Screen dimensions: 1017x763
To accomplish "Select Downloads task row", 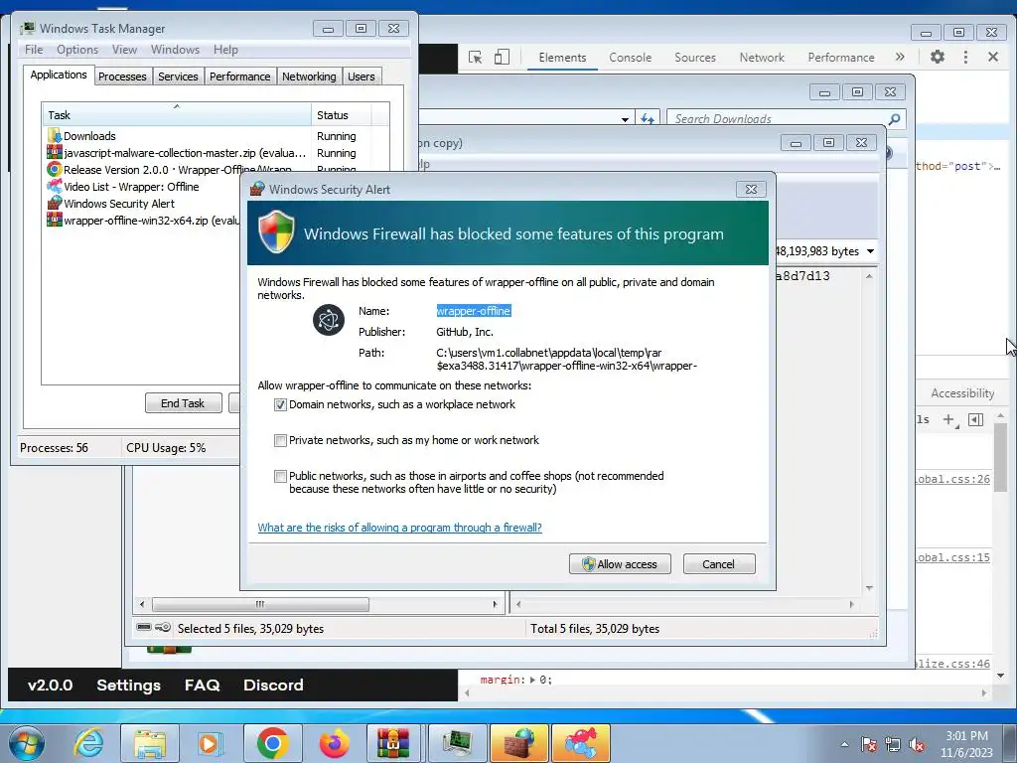I will point(218,136).
